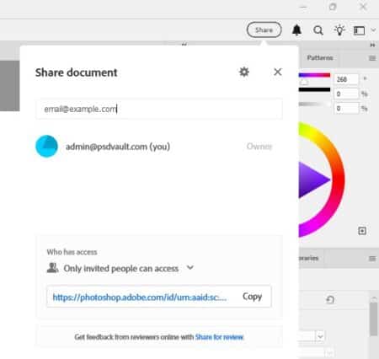
Task: Open the notifications bell icon
Action: pos(296,30)
